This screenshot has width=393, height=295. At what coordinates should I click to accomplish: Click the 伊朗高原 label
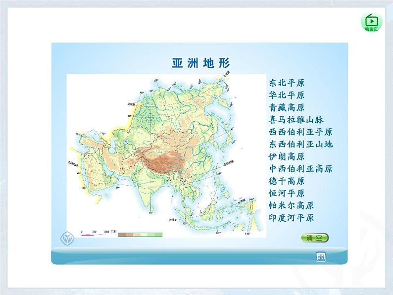tap(287, 156)
